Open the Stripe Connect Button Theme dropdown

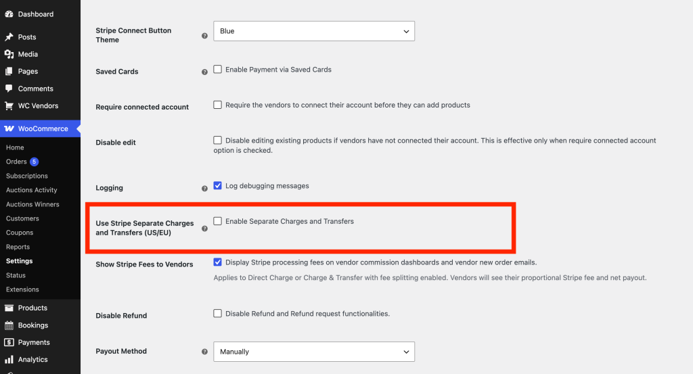tap(314, 31)
